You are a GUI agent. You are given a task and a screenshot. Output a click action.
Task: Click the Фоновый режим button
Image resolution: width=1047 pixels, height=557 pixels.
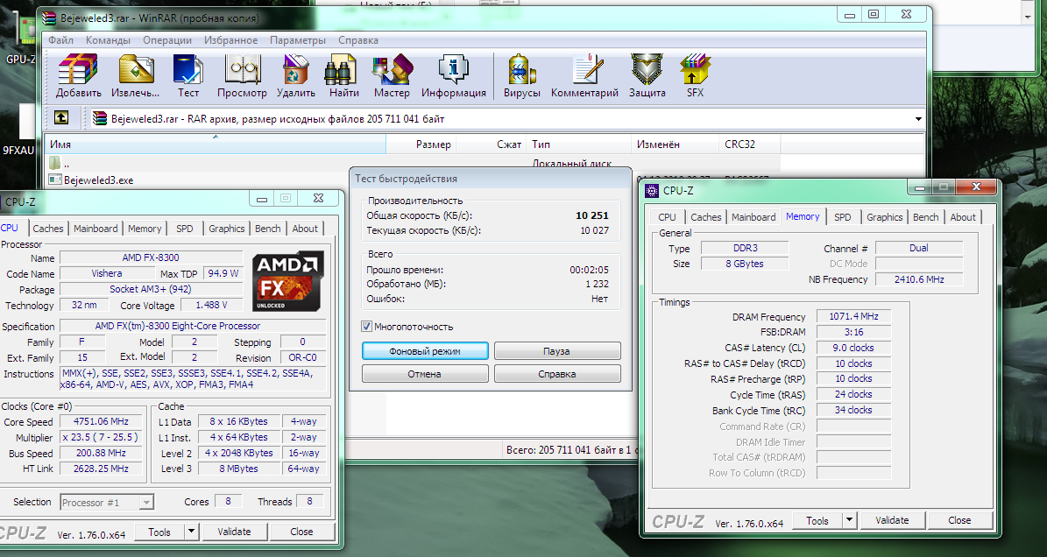pyautogui.click(x=425, y=351)
